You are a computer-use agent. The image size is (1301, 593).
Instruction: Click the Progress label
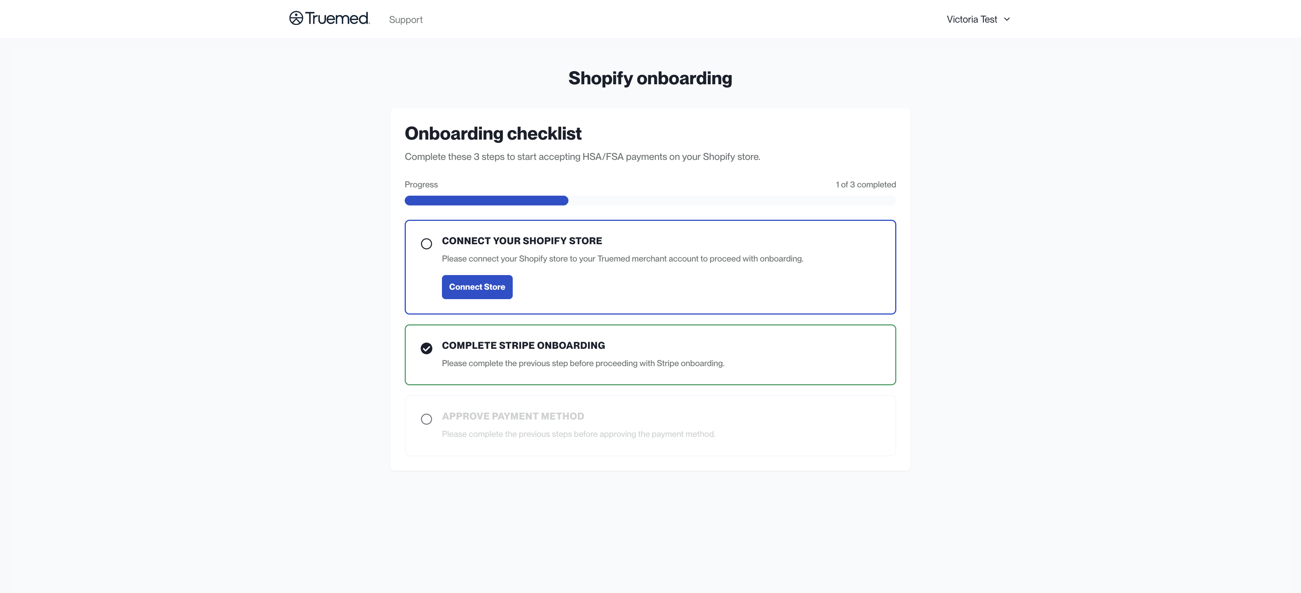(421, 184)
